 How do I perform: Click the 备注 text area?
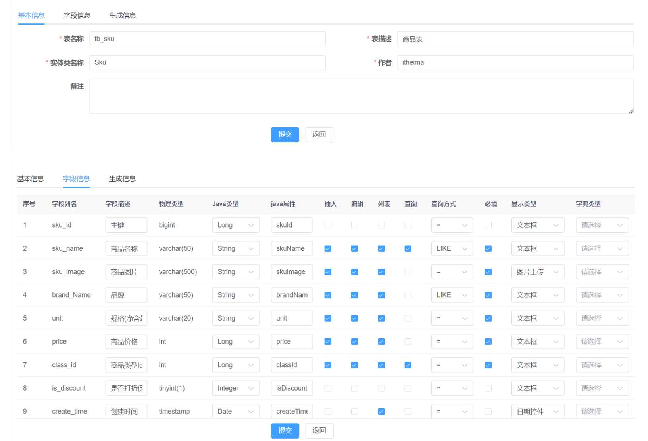[361, 96]
